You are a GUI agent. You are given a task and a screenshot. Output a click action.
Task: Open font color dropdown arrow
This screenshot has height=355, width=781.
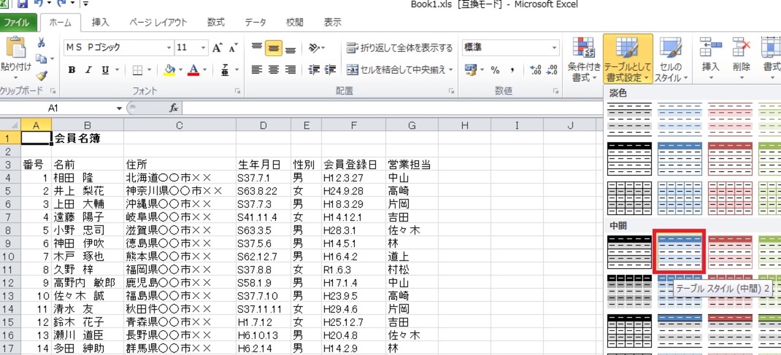[x=205, y=70]
